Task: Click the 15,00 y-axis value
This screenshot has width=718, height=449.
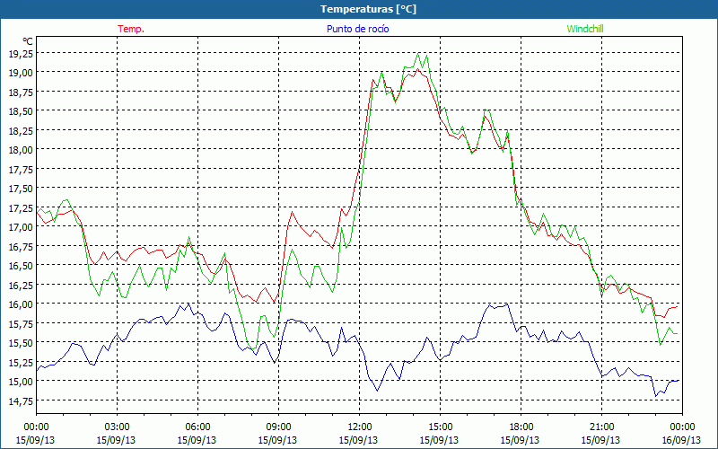Action: click(x=20, y=381)
